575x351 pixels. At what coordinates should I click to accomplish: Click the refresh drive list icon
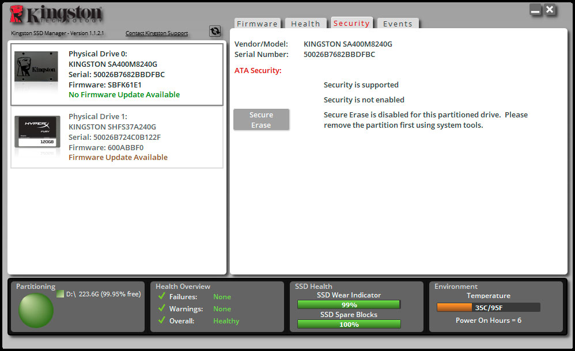tap(215, 31)
